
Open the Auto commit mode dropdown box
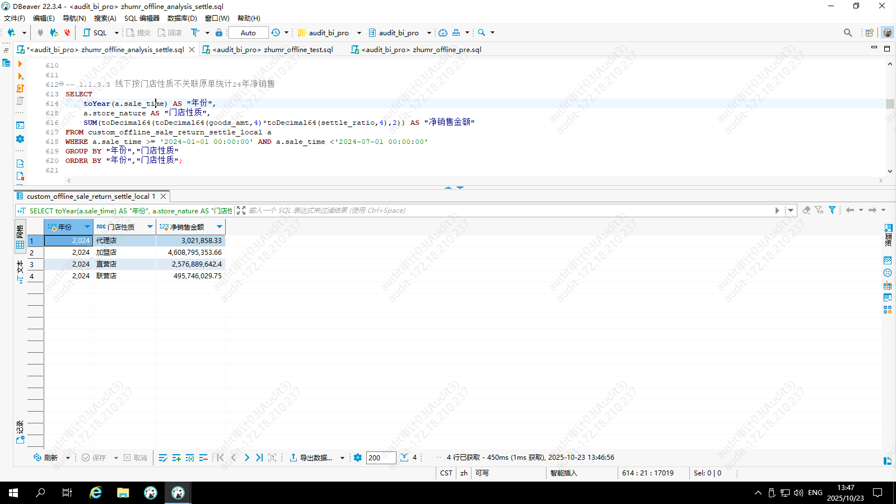[x=248, y=33]
